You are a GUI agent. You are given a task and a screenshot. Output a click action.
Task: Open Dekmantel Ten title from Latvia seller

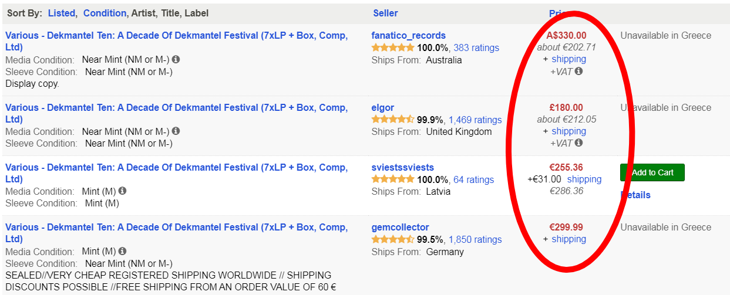(x=176, y=173)
